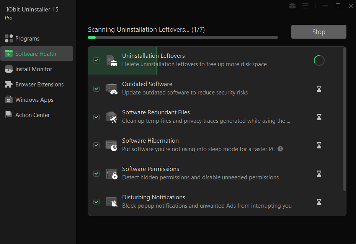356x244 pixels.
Task: Open the hamburger options menu
Action: (305, 6)
